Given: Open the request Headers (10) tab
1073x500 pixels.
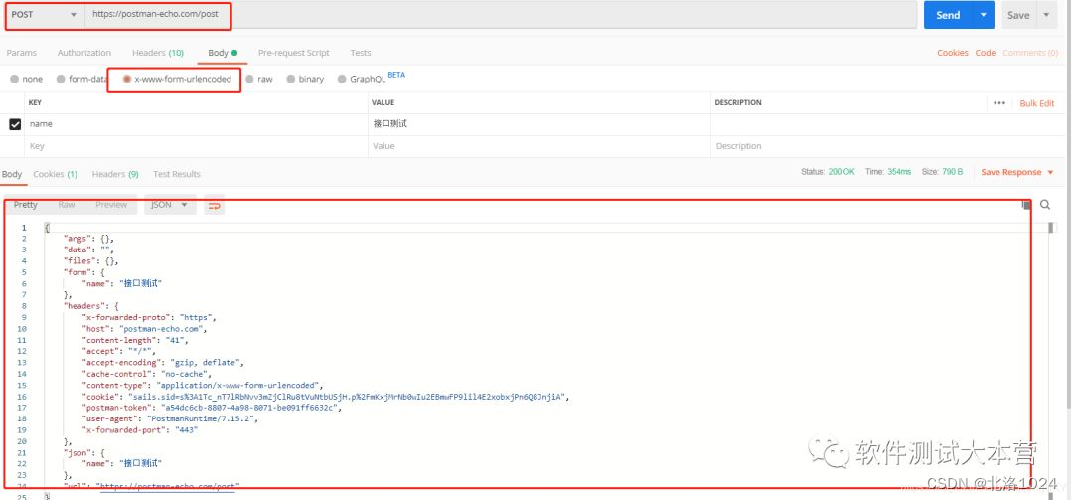Looking at the screenshot, I should point(157,53).
